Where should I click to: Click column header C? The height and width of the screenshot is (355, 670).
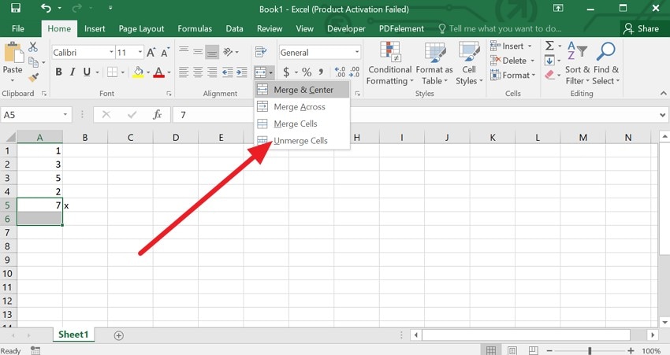(130, 138)
